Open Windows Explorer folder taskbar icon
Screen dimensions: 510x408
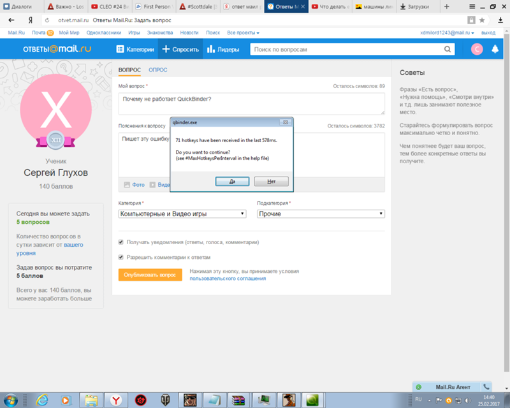point(91,400)
